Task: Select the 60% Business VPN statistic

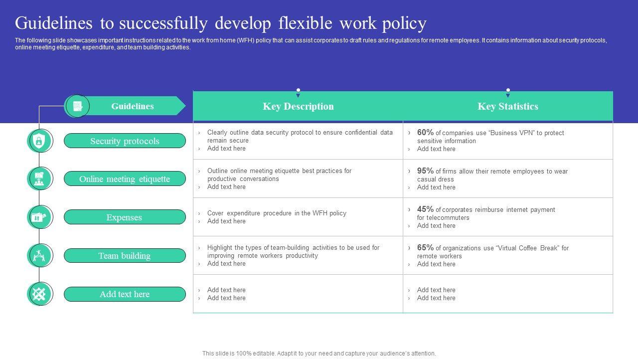Action: pyautogui.click(x=490, y=137)
